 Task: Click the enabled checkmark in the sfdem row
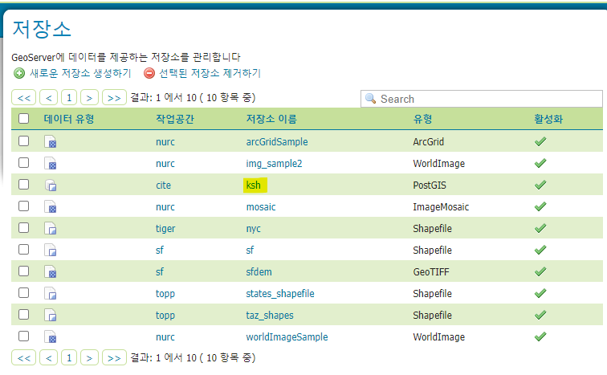pyautogui.click(x=540, y=271)
